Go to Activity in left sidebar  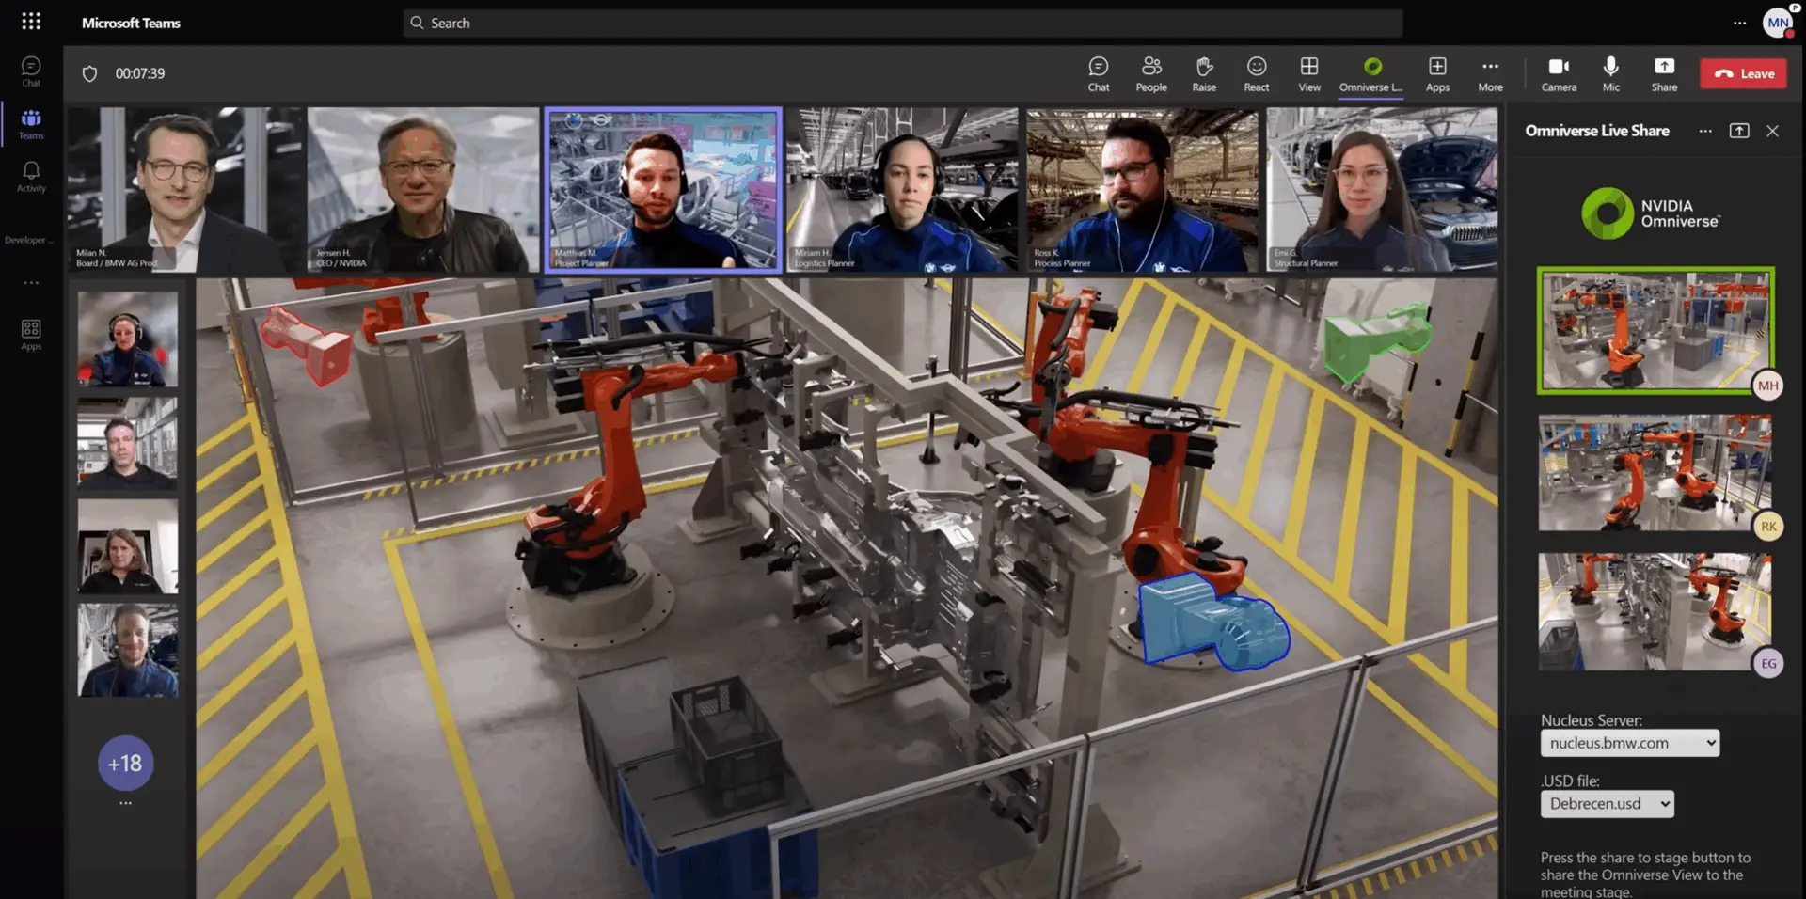pyautogui.click(x=31, y=176)
